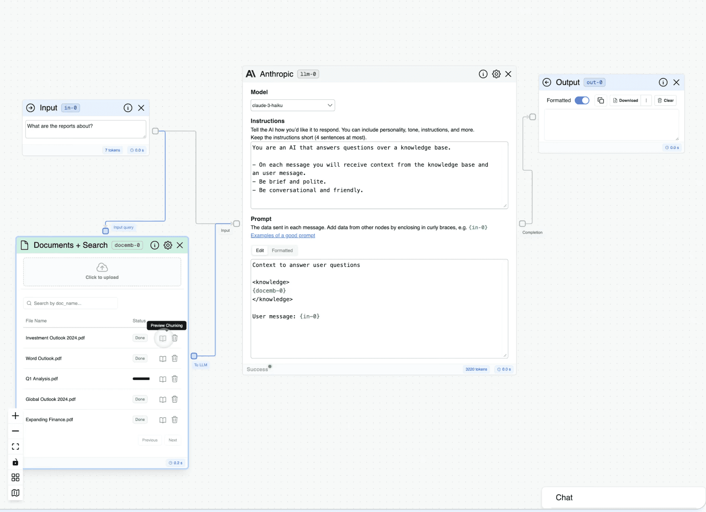The image size is (706, 512).
Task: Preview chunking for Word Outlook.pdf
Action: 163,358
